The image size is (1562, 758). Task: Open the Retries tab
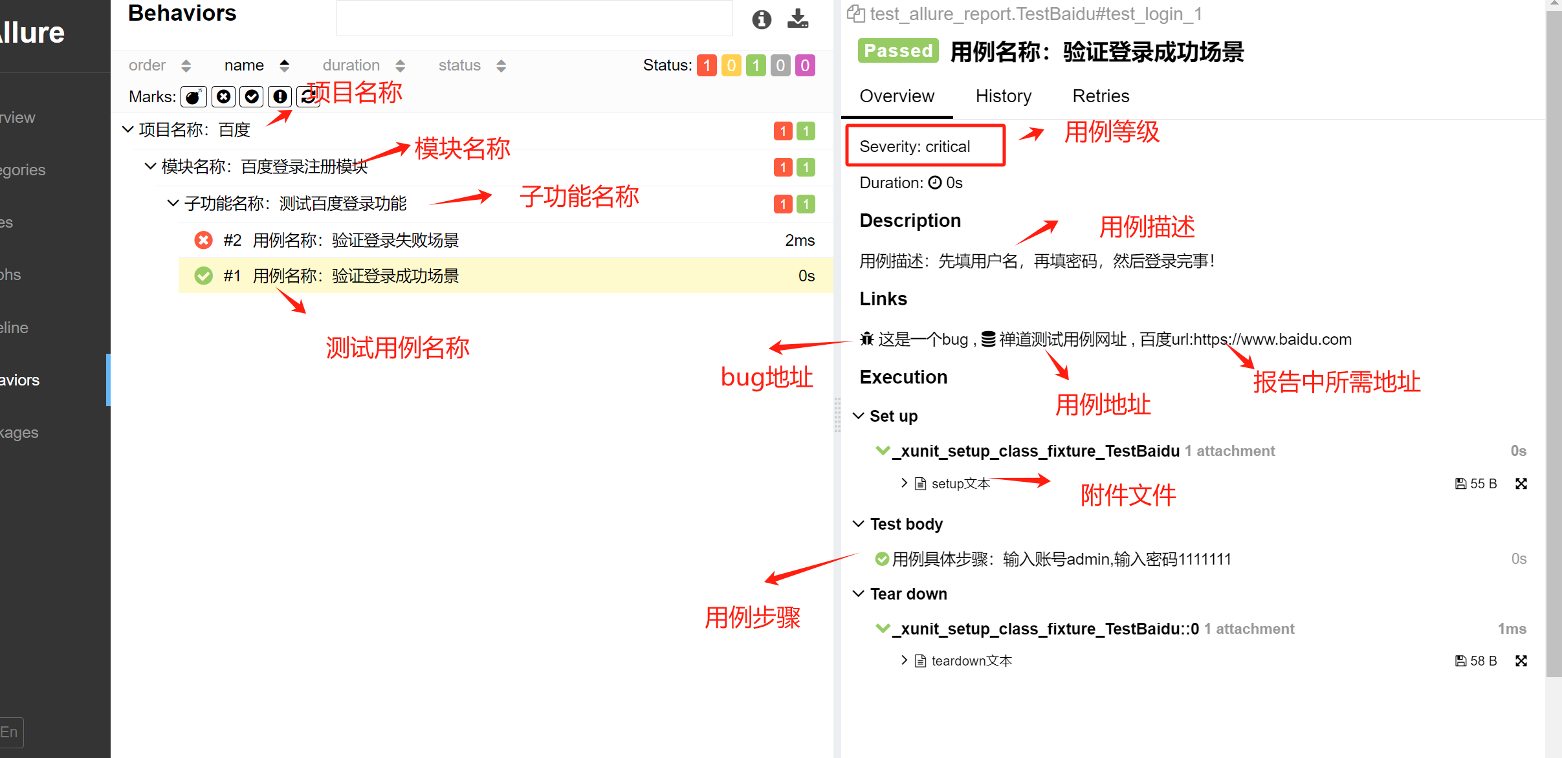[x=1100, y=96]
